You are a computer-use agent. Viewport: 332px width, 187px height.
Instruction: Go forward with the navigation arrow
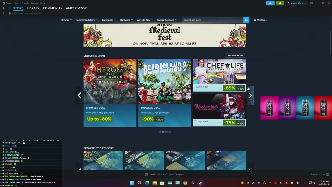pyautogui.click(x=9, y=8)
